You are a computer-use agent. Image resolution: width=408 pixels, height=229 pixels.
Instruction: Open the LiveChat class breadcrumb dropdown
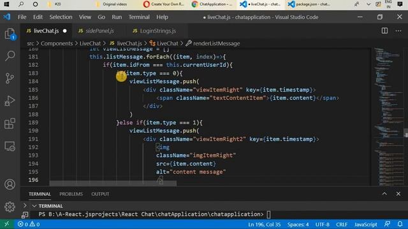[x=164, y=43]
